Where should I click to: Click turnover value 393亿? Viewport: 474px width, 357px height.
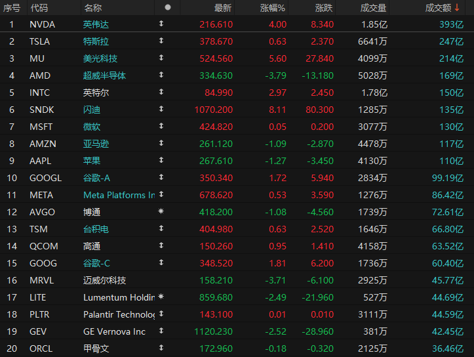pos(451,24)
